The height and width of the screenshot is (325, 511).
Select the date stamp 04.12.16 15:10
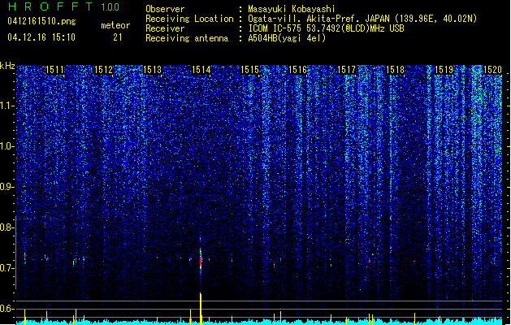[41, 37]
